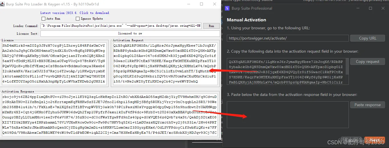Click the empty activation response area in Burp
This screenshot has width=389, height=148.
288,115
